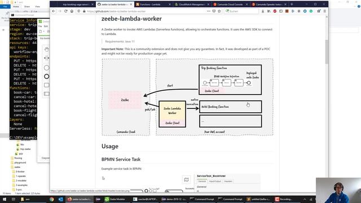Go back in Firefox browser
Viewport: 361px width, 203px height.
54,11
